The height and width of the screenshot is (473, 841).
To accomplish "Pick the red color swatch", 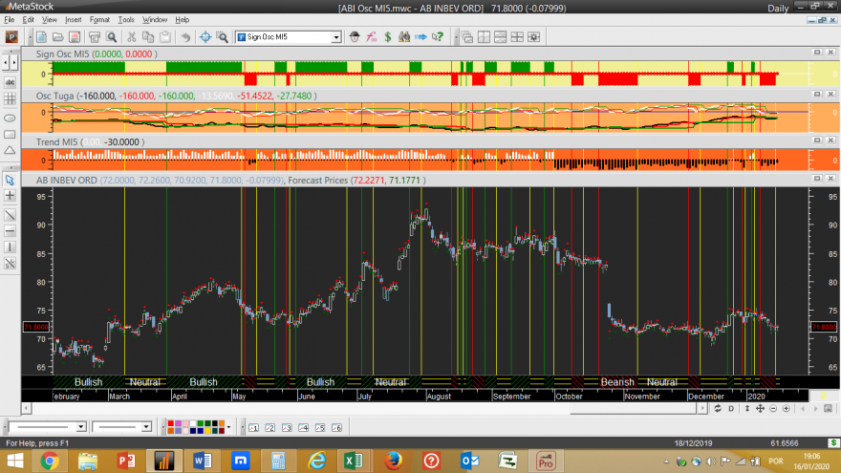I will [171, 423].
